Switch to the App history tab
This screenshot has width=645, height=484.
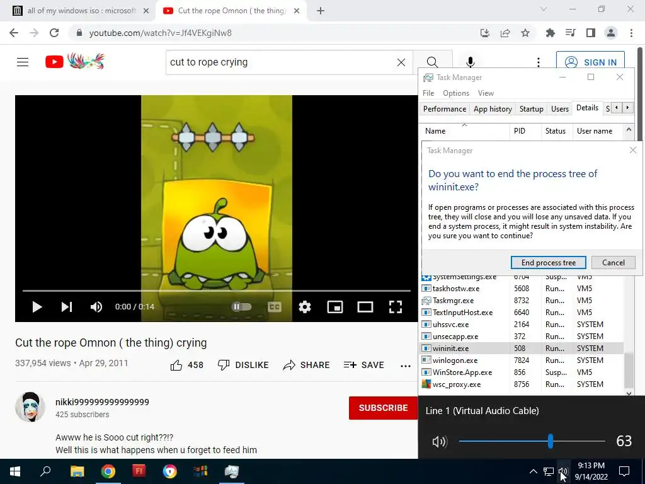[x=493, y=109]
